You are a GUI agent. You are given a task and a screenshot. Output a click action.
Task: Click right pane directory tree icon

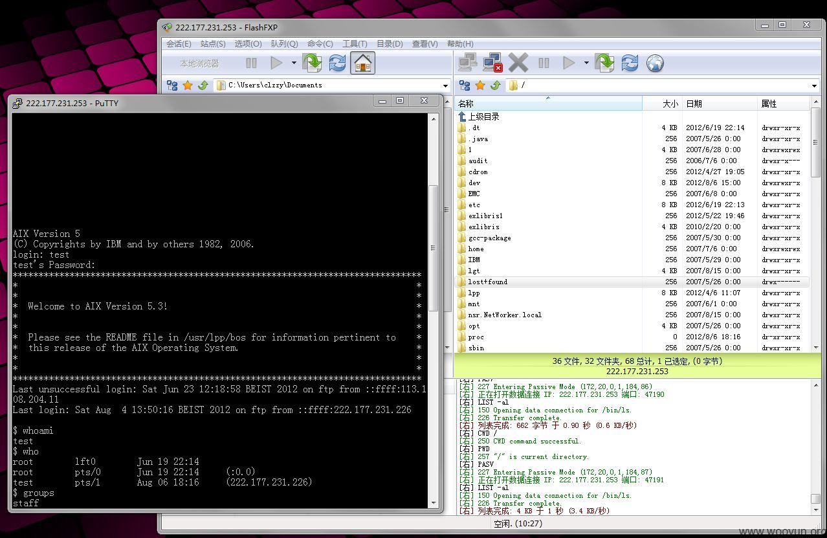click(x=465, y=85)
